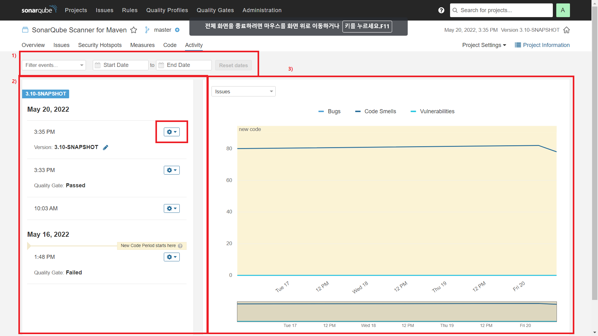Image resolution: width=598 pixels, height=336 pixels.
Task: Click the Start Date field
Action: pos(121,65)
